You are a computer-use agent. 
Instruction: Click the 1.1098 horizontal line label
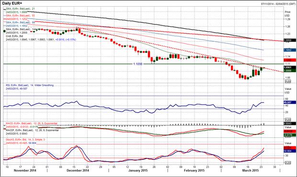137,64
